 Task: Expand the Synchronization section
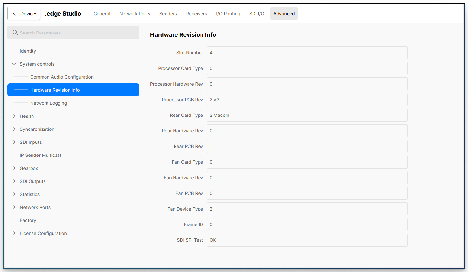(x=14, y=129)
